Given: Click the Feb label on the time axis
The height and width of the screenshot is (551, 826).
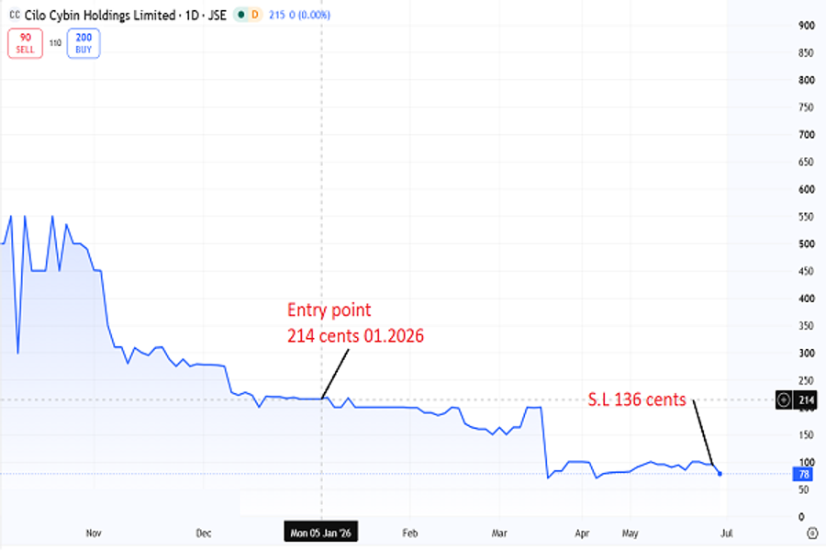Looking at the screenshot, I should [x=410, y=533].
